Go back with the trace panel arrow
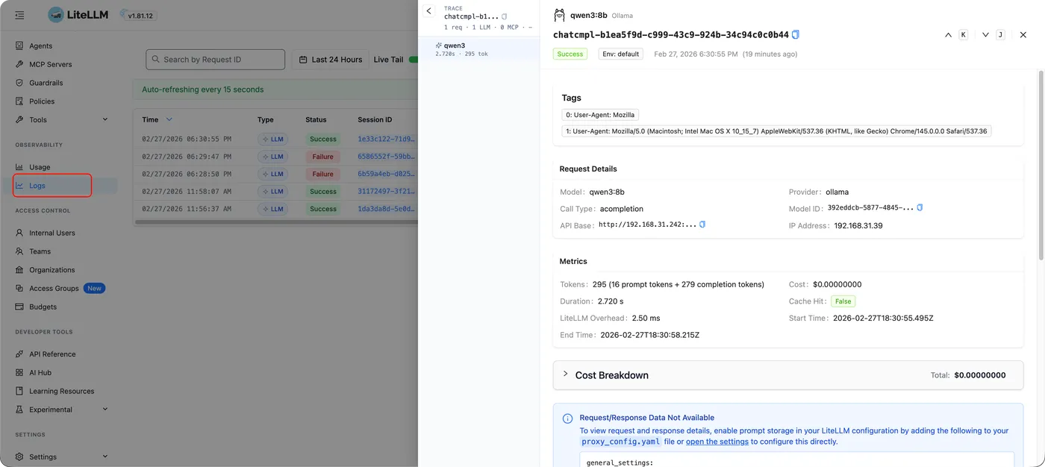The image size is (1045, 467). pos(428,11)
